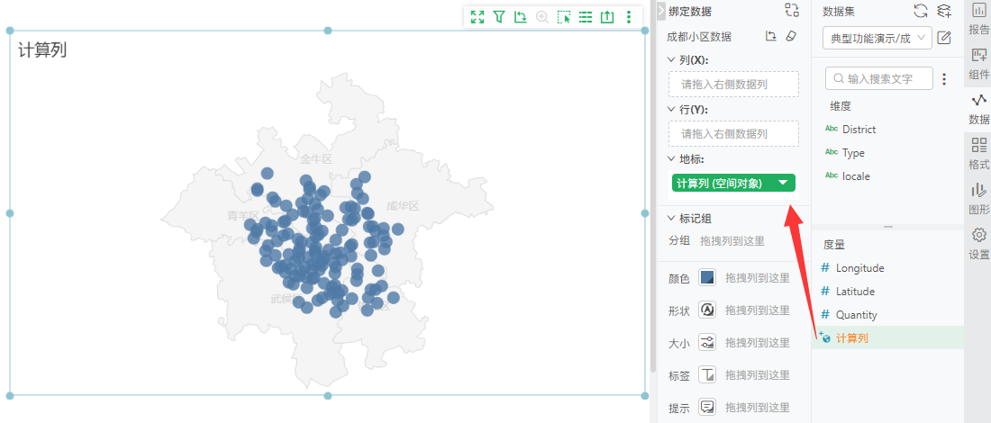The image size is (991, 423).
Task: Click the 成华区 map label
Action: 404,206
